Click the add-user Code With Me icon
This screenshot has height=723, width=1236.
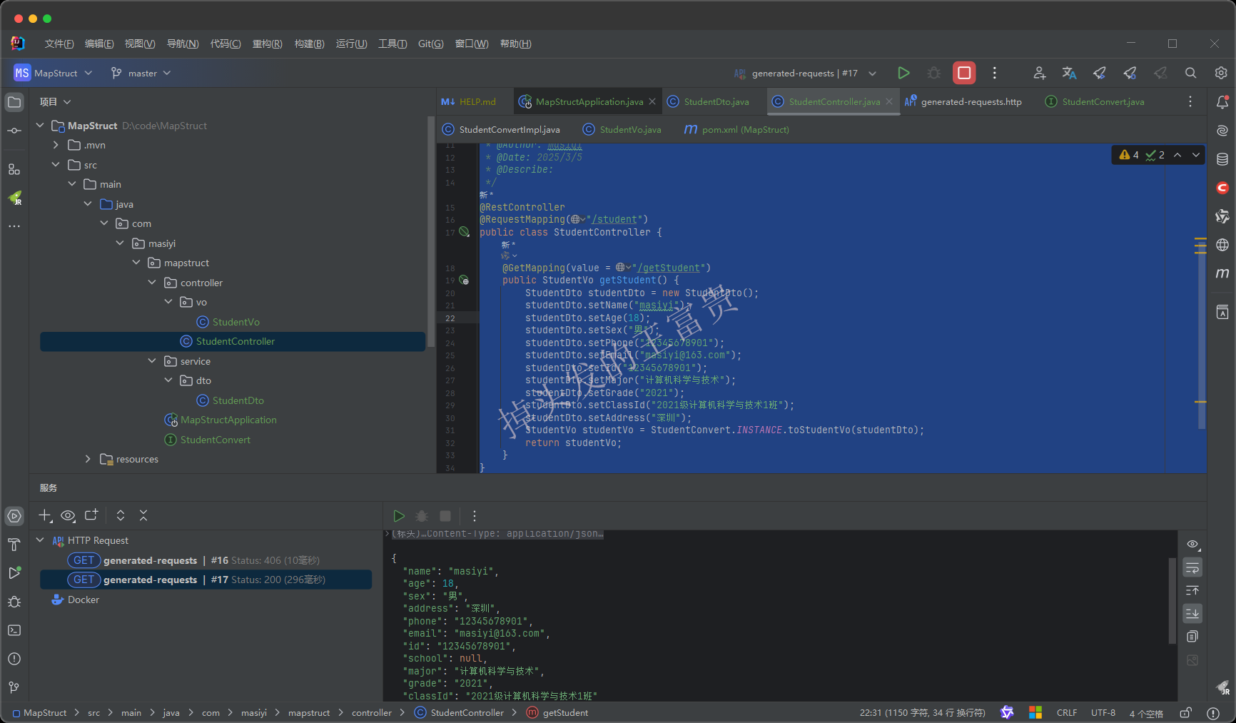point(1039,73)
